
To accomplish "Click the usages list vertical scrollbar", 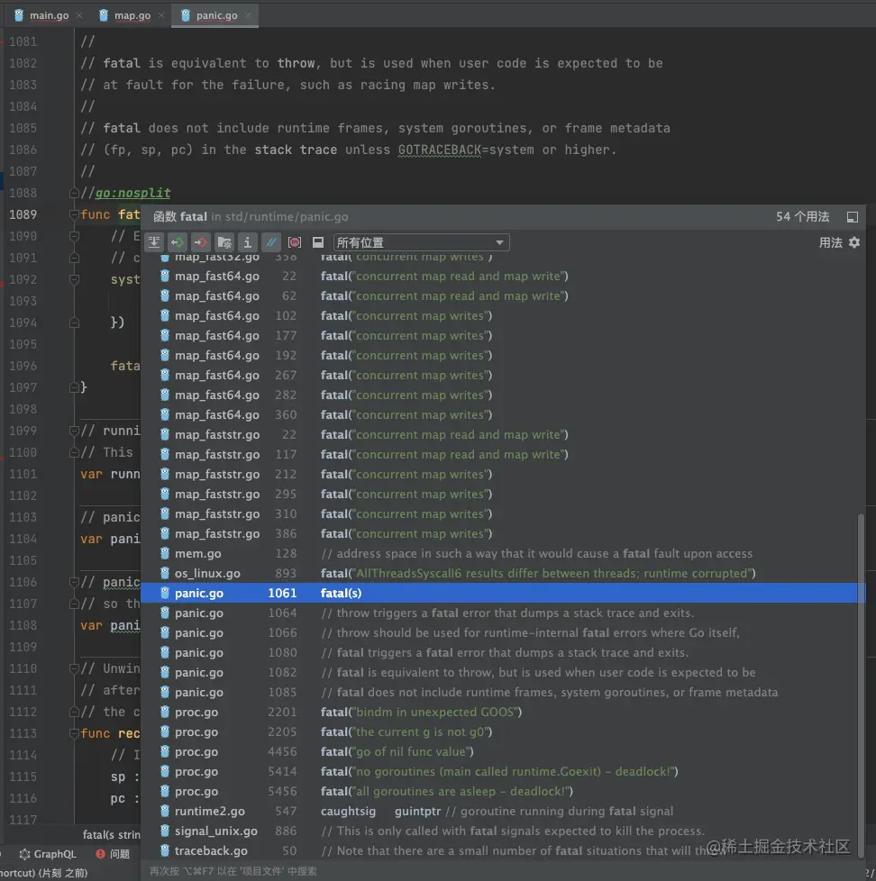I will (861, 685).
